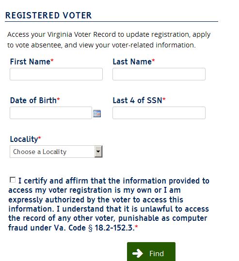Click the Virginia Voter Record description paragraph
The height and width of the screenshot is (261, 239).
point(109,40)
